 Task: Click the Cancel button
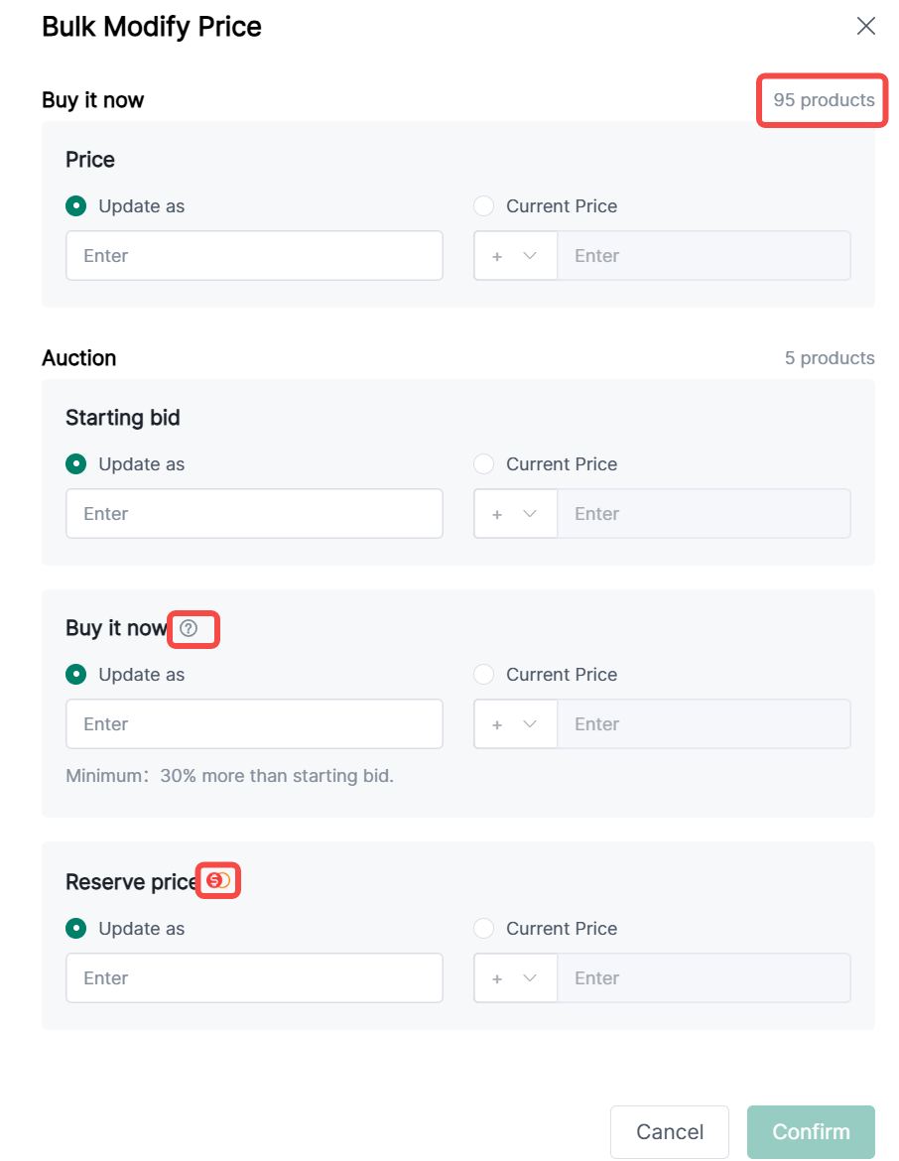(x=670, y=1132)
